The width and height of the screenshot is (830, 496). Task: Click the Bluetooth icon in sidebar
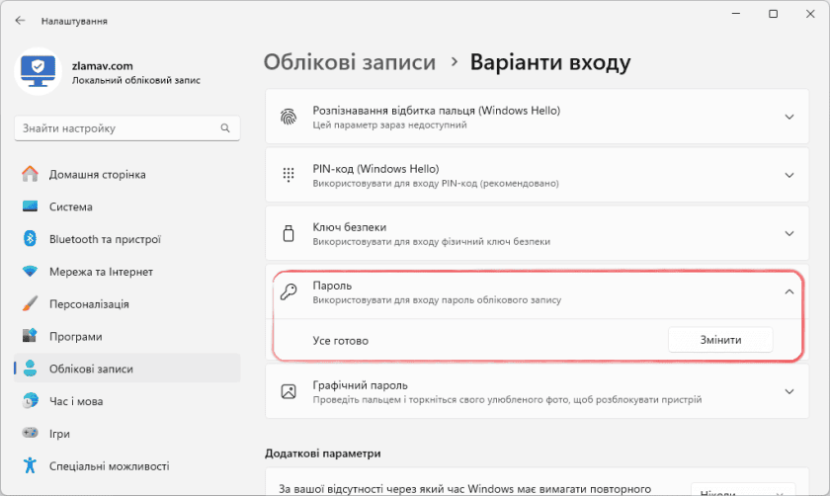31,239
